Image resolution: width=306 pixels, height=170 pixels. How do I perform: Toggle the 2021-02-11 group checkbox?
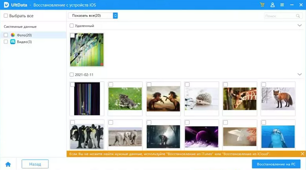tap(72, 75)
